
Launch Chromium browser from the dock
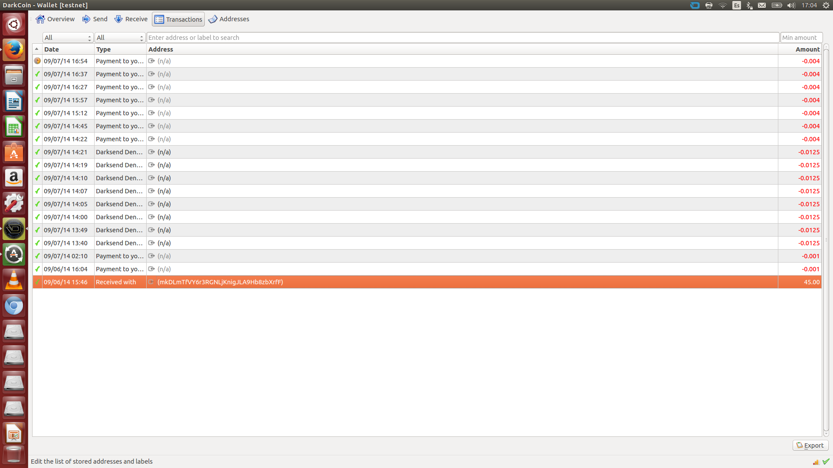coord(14,305)
